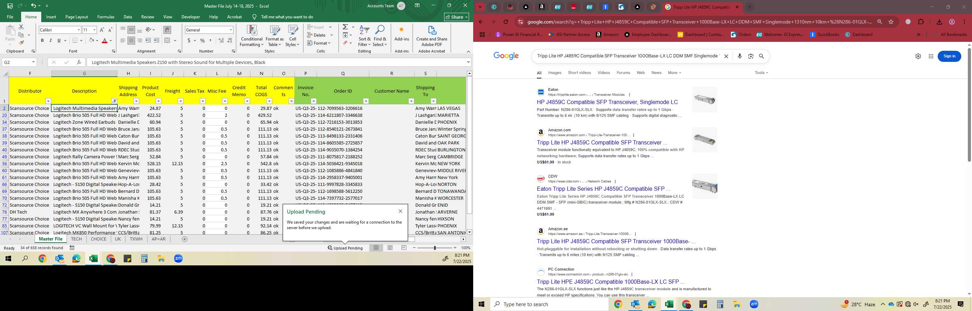Toggle Italic formatting in Excel ribbon

[x=51, y=41]
